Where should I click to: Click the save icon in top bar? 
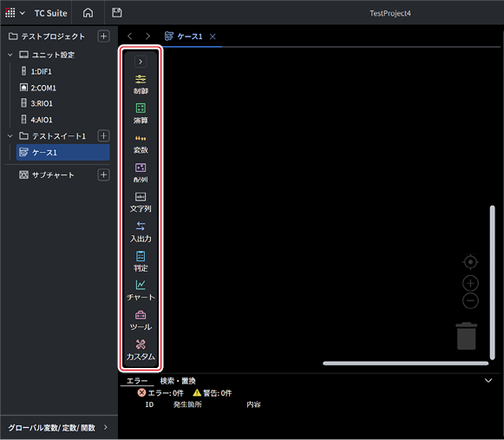117,13
